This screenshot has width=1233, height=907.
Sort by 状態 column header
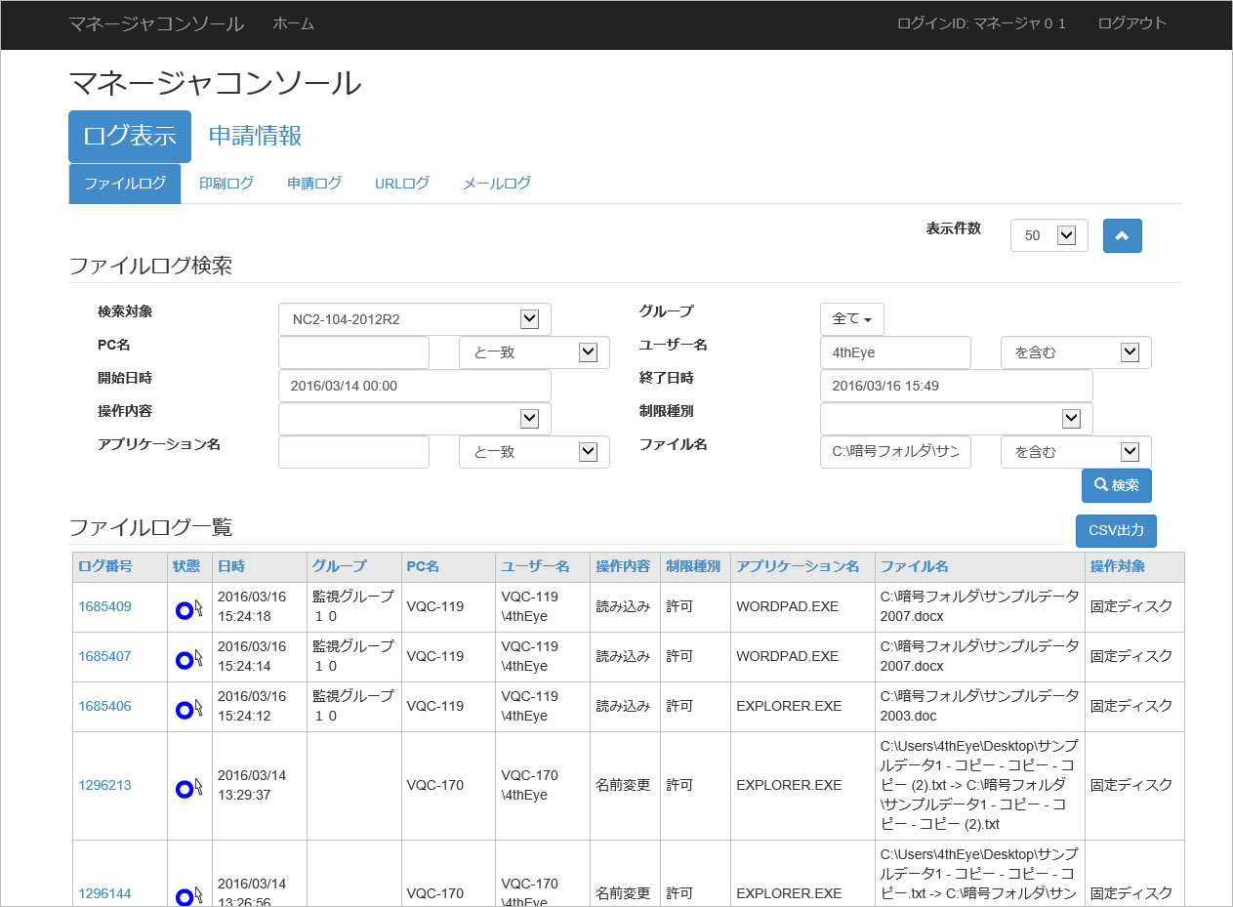[x=186, y=566]
